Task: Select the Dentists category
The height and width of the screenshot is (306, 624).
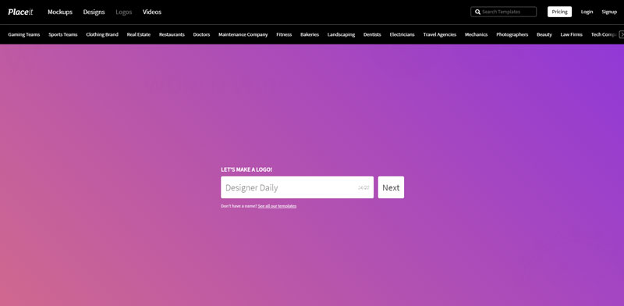Action: click(x=372, y=34)
